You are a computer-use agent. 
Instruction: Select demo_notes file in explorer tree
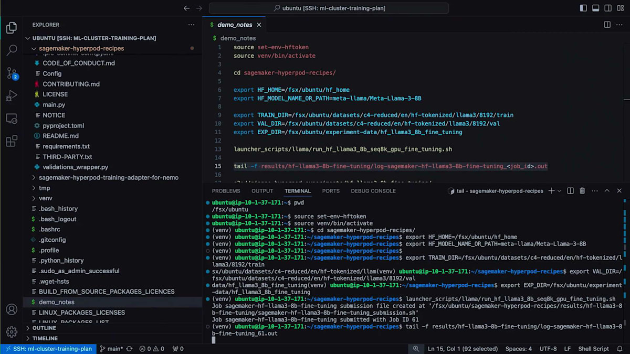pyautogui.click(x=57, y=302)
